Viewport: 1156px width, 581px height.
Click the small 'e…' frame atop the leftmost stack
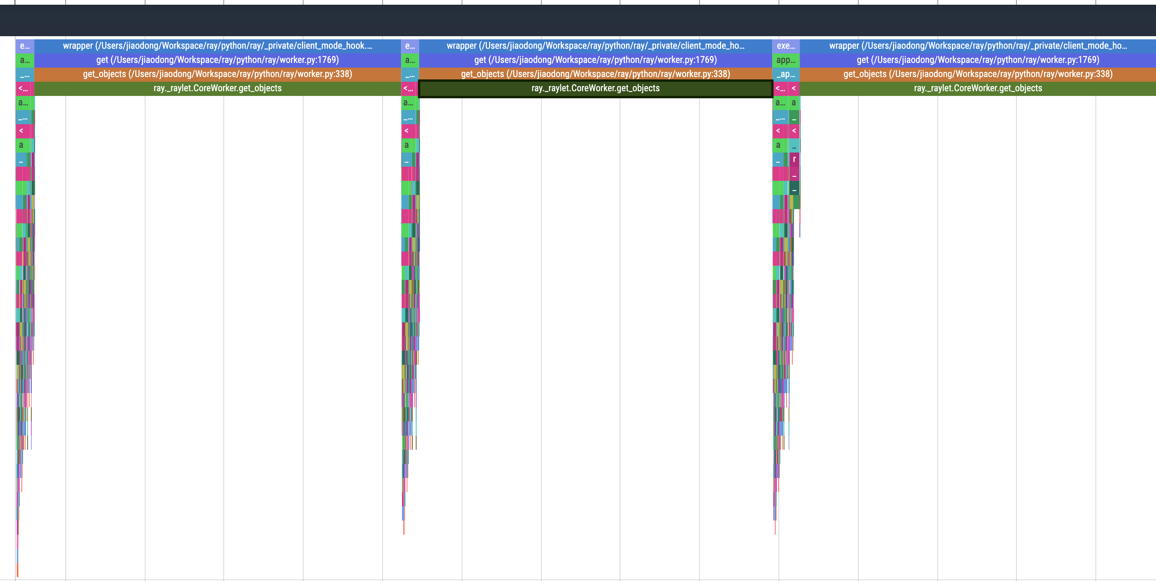tap(23, 45)
